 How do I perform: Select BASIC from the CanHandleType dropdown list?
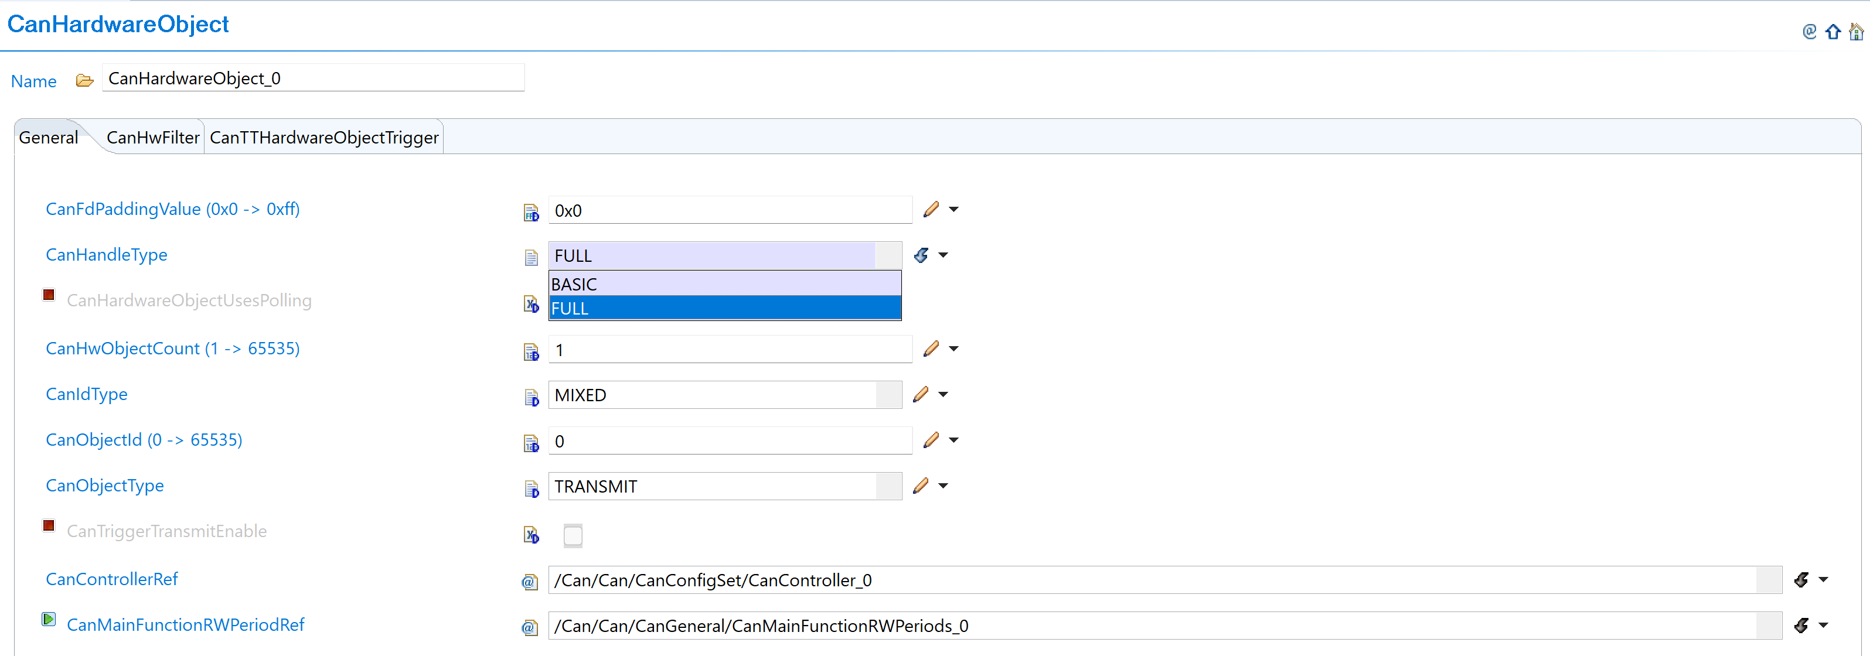coord(724,283)
